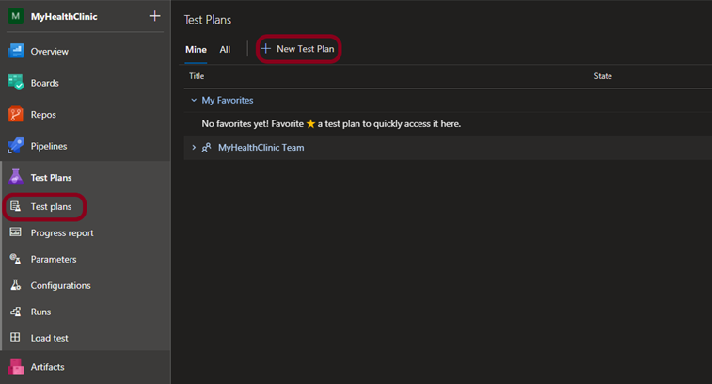Open the Pipelines hub icon
The image size is (712, 384).
coord(15,146)
